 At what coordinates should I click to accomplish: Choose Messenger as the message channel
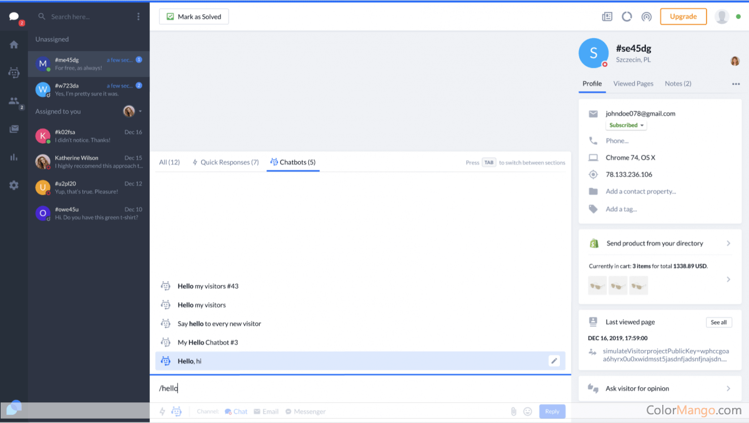point(305,411)
